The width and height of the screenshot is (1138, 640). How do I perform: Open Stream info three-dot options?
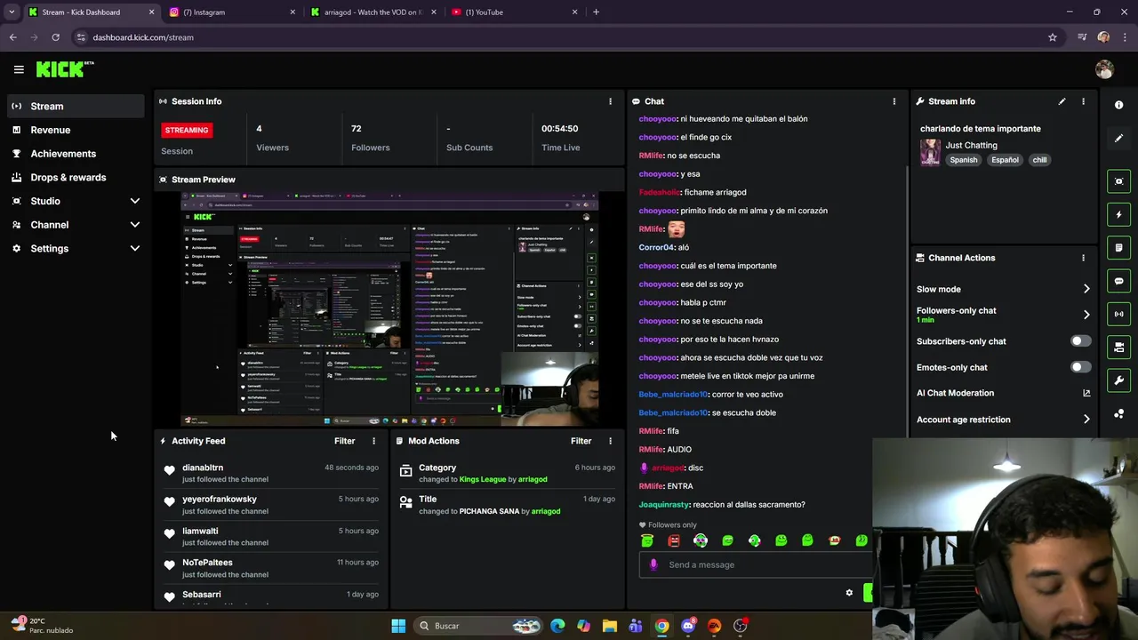(1083, 101)
